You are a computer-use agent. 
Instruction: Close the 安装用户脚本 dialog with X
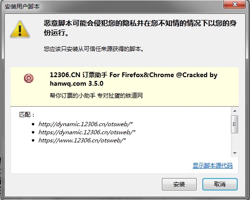(235, 4)
